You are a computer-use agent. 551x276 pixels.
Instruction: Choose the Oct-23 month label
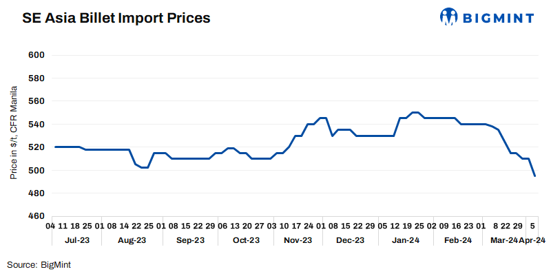pyautogui.click(x=246, y=240)
